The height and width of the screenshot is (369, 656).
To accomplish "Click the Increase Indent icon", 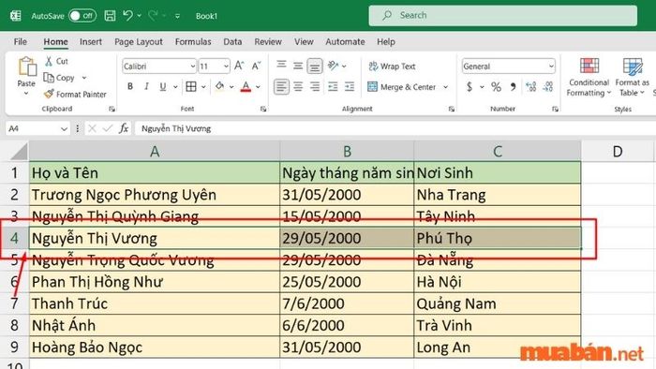I will (x=350, y=86).
